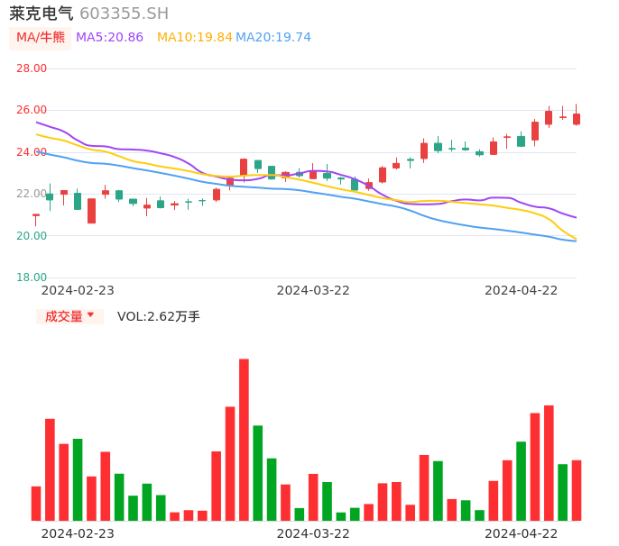Click the red dropdown arrow beside 成交量
This screenshot has height=546, width=619.
coord(90,315)
